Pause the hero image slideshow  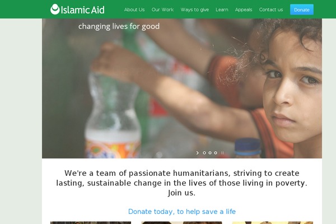tap(222, 153)
